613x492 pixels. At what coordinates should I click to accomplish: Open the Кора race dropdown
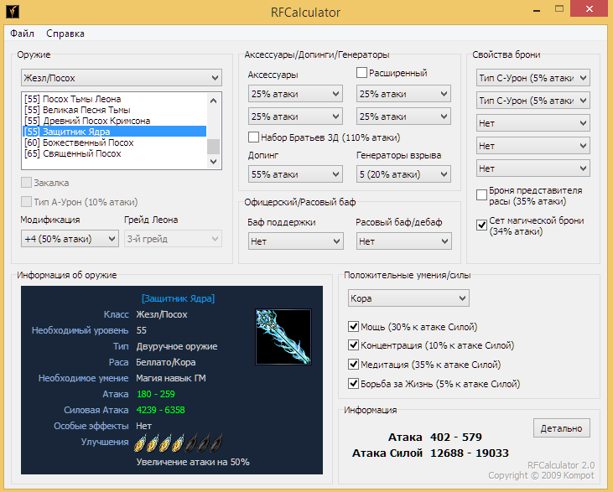(x=408, y=298)
